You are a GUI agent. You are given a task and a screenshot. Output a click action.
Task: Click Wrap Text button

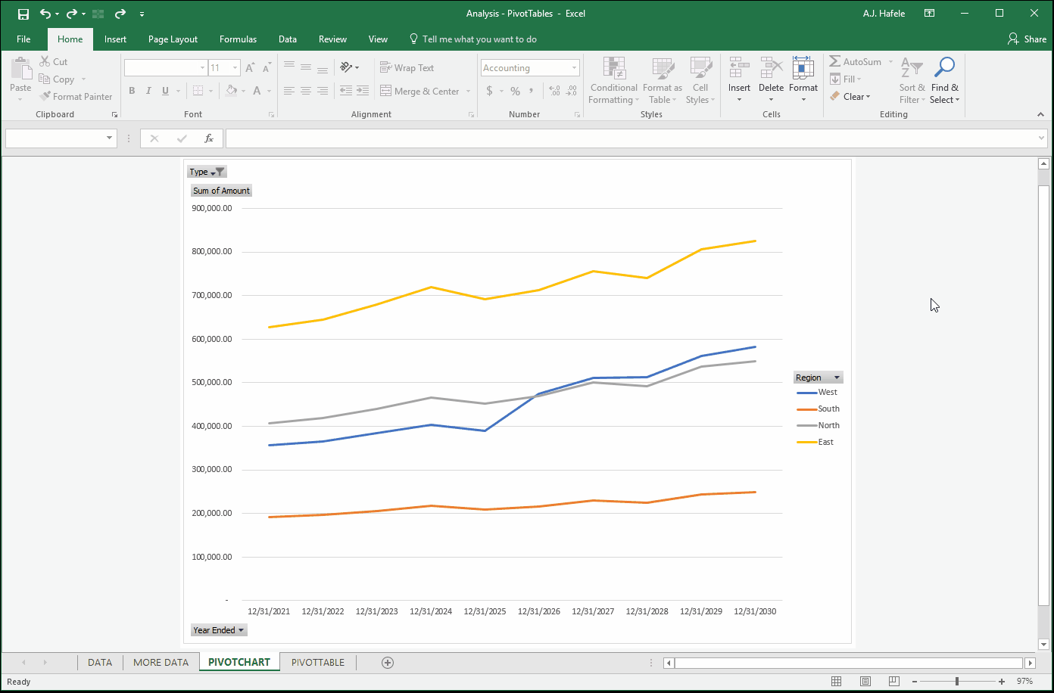407,67
